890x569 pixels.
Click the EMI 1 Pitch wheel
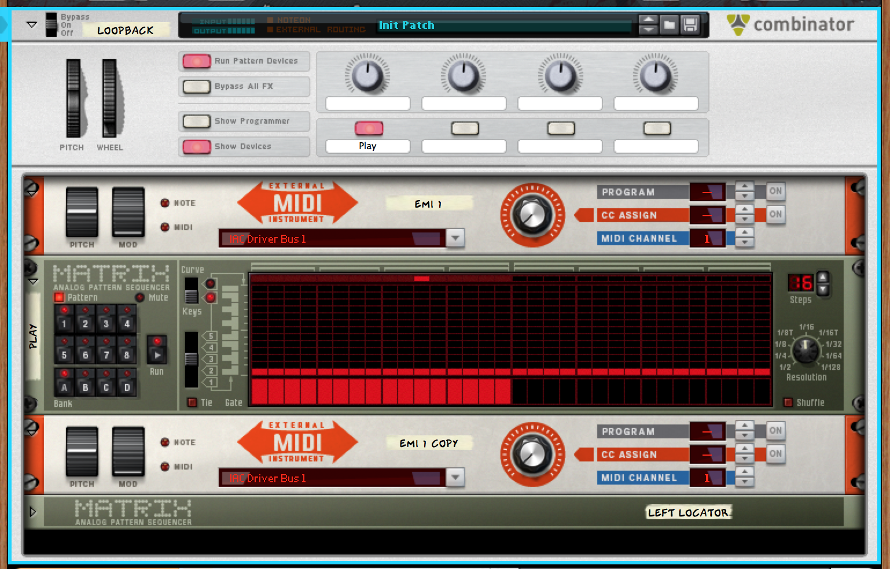point(82,212)
